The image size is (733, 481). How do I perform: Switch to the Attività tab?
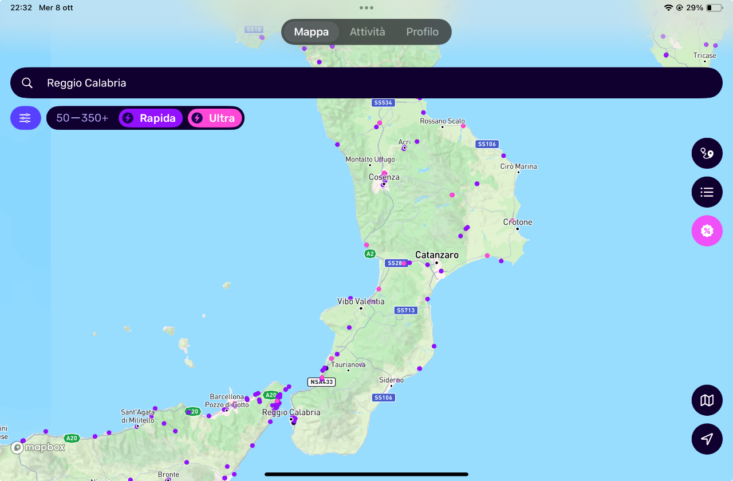coord(367,32)
